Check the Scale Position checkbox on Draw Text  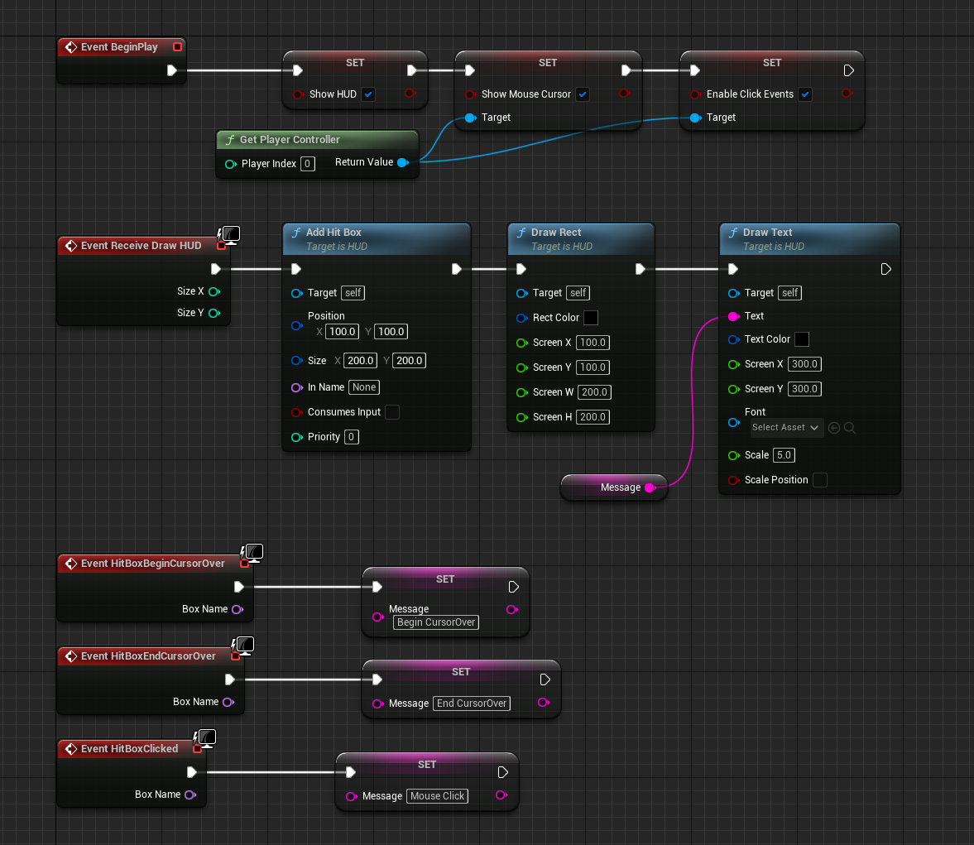coord(820,480)
